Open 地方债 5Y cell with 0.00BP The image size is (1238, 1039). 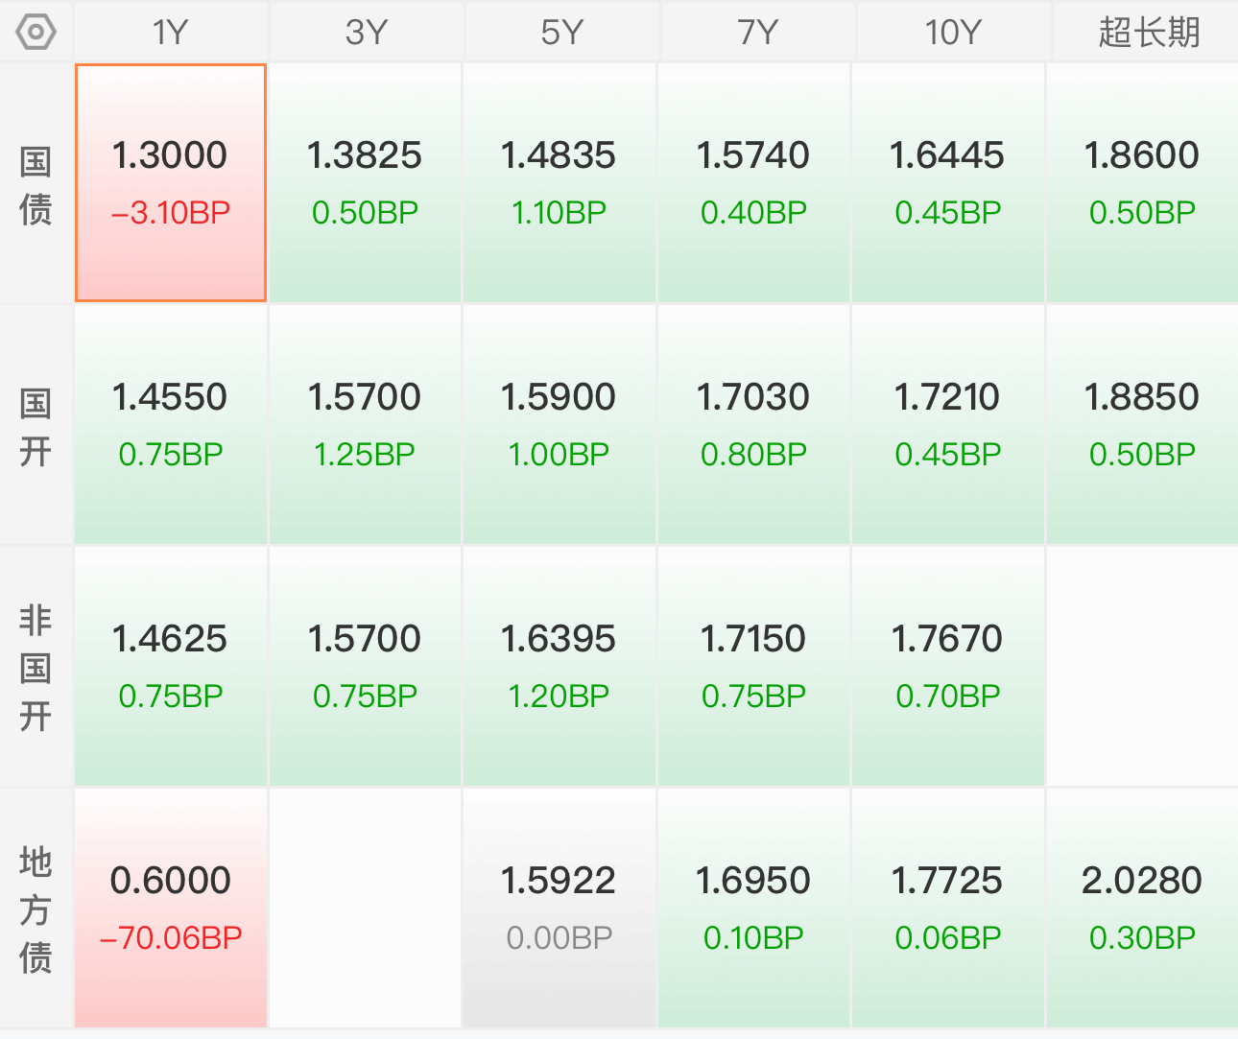(x=559, y=909)
